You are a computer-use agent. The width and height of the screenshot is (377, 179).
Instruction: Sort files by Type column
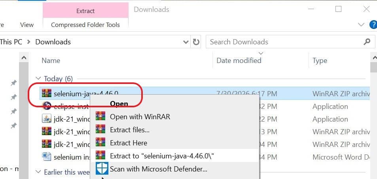tap(320, 60)
